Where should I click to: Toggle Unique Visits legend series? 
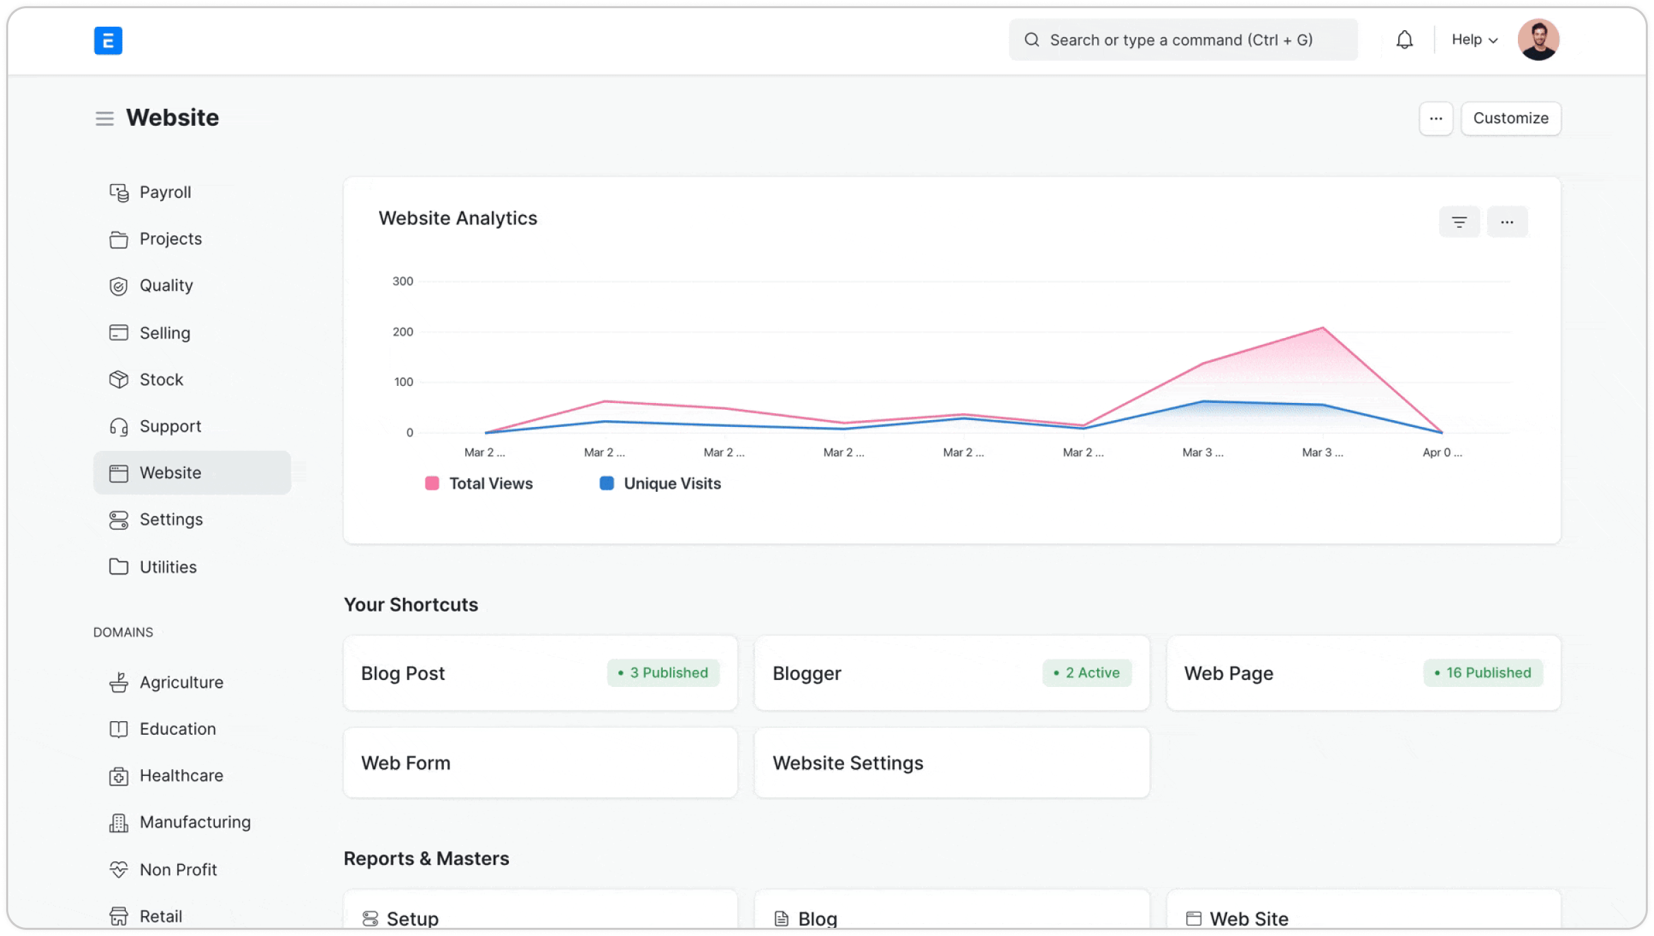[672, 484]
